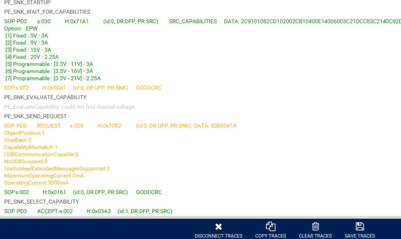Click the Option: EPW line

[x=21, y=28]
